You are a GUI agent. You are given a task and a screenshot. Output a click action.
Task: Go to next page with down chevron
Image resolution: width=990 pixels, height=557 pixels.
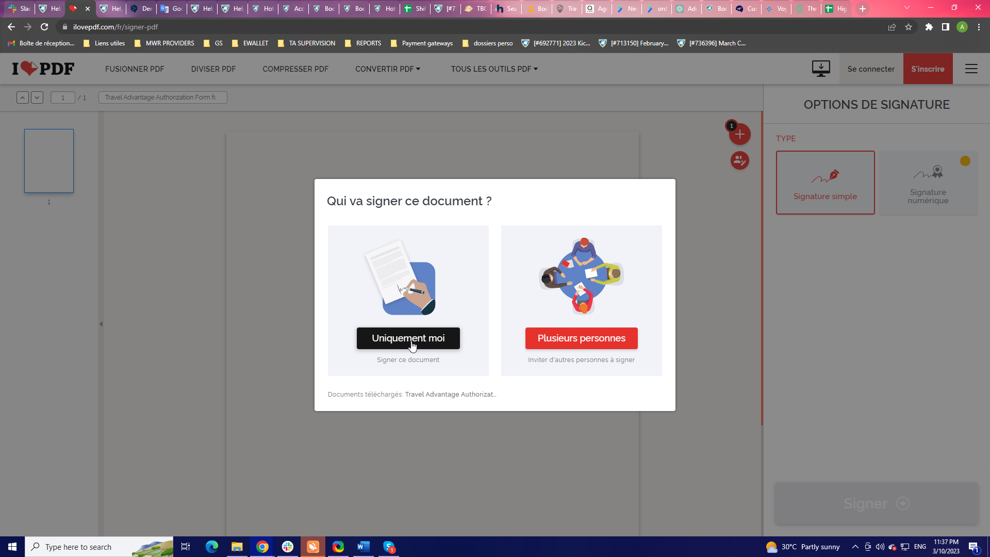[x=37, y=97]
